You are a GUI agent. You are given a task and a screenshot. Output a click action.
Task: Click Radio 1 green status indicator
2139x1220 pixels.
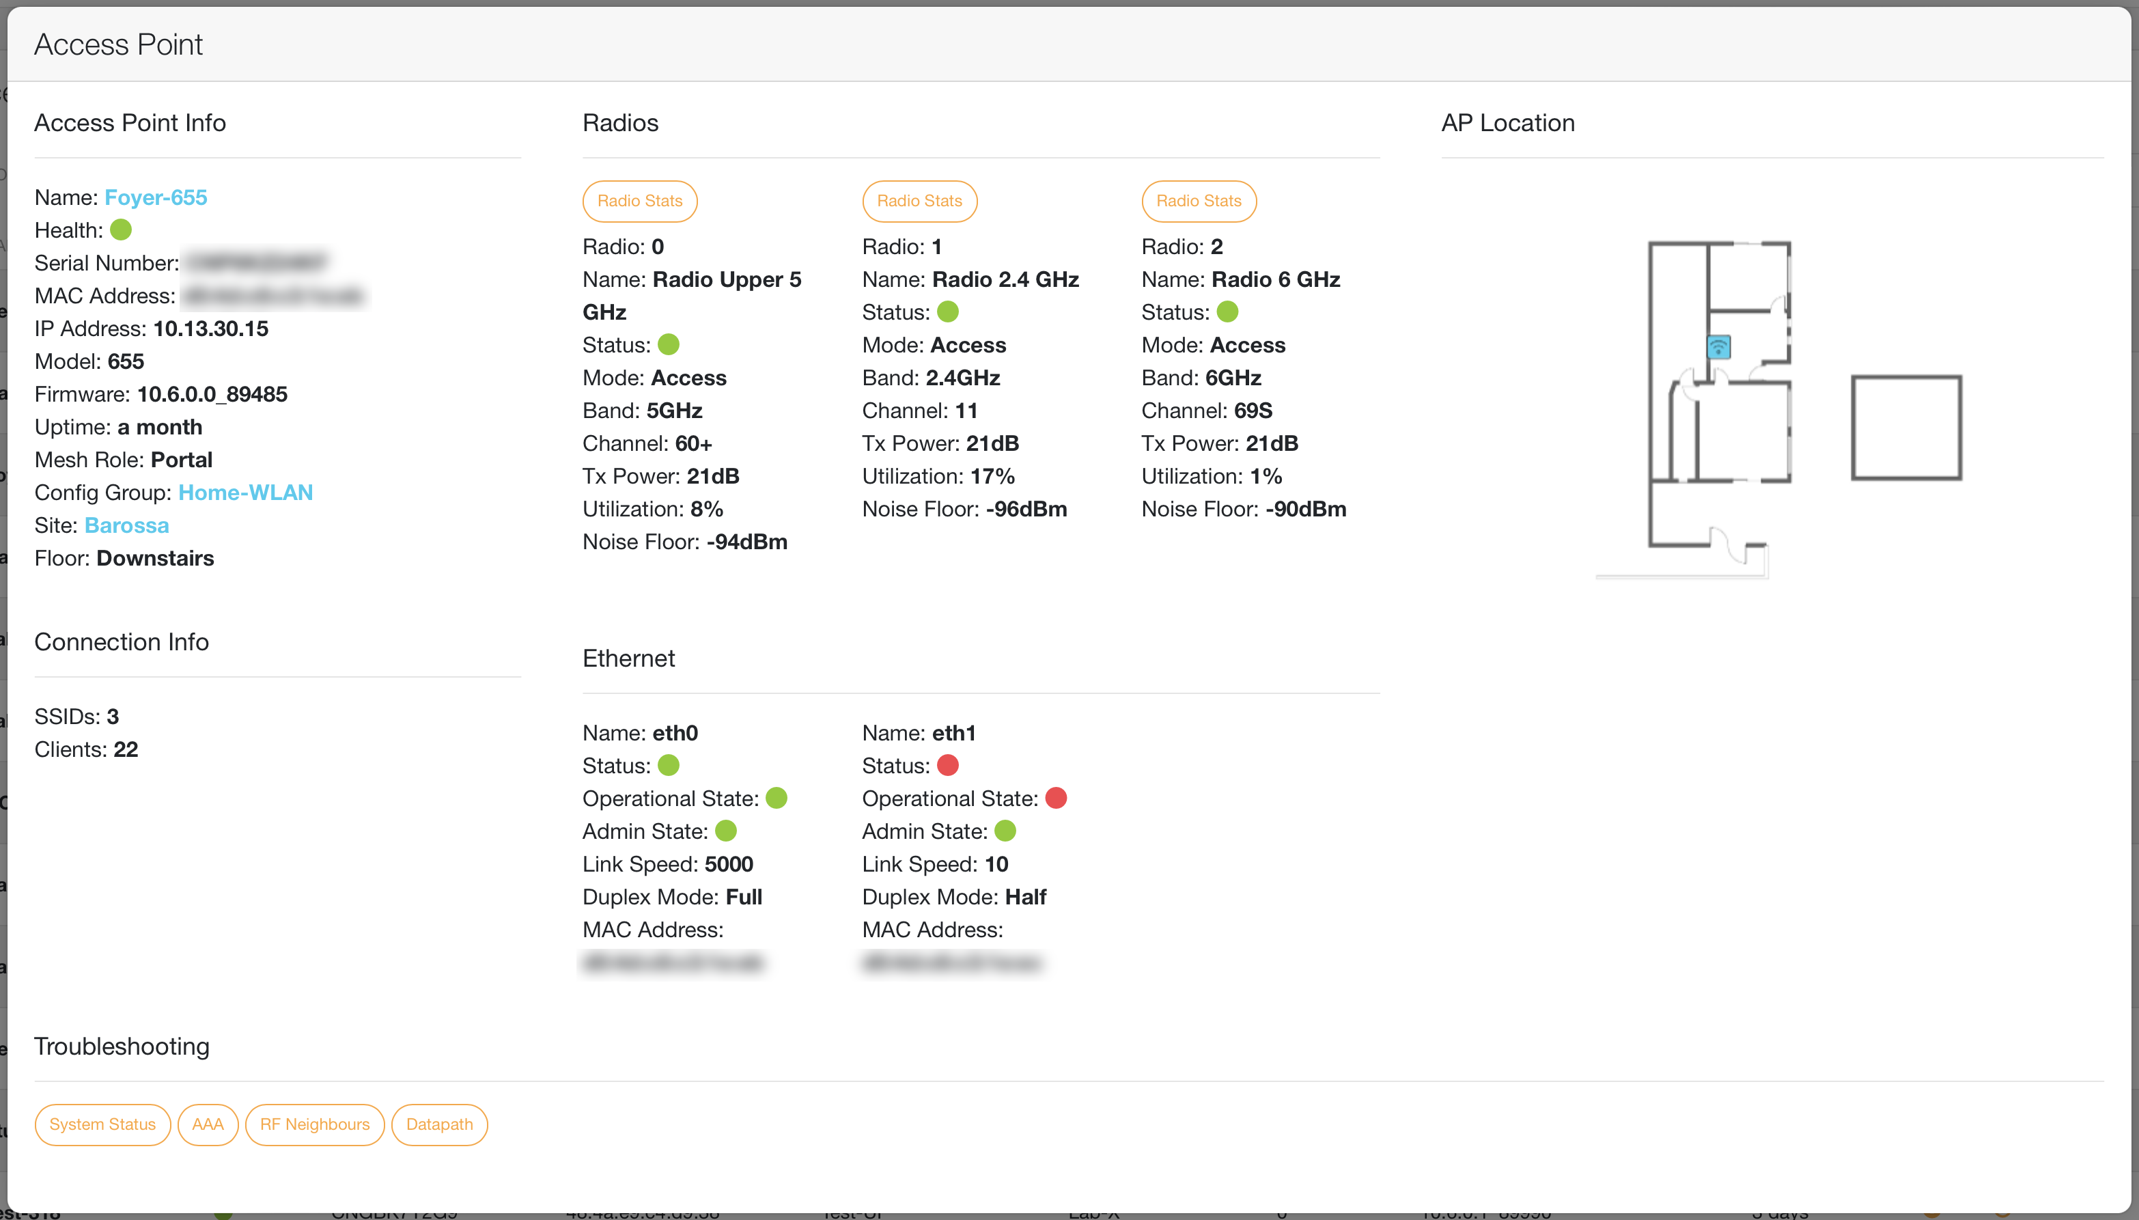[x=948, y=311]
